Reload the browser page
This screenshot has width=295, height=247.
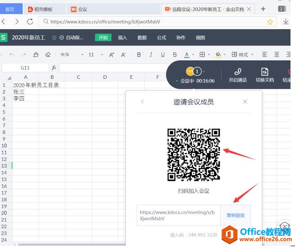(x=30, y=22)
